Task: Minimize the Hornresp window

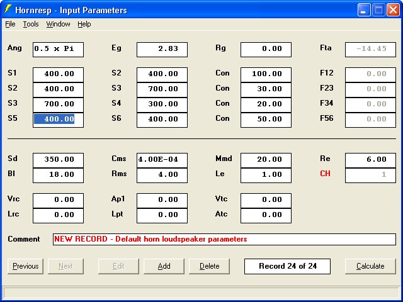Action: click(363, 10)
